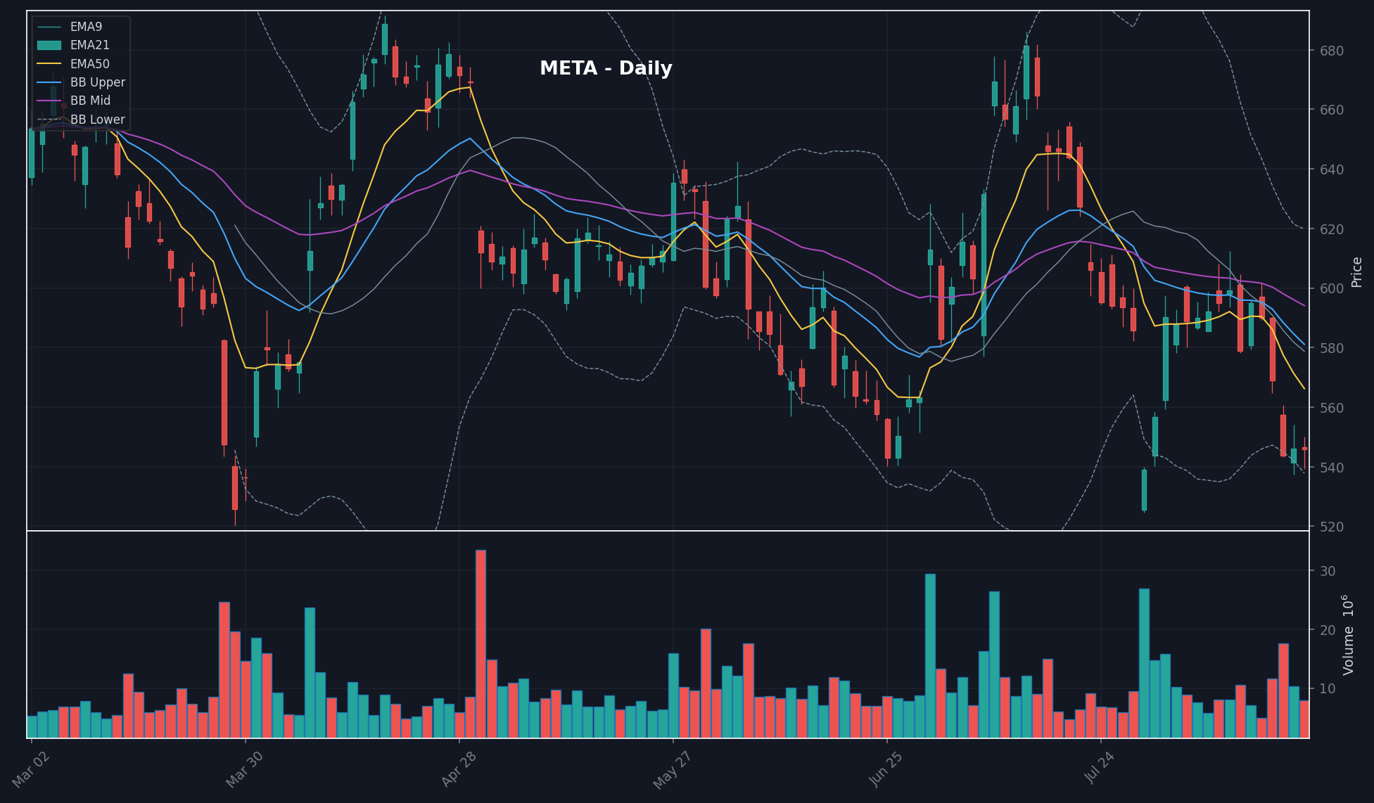Select the BB Lower legend label
The width and height of the screenshot is (1374, 803).
click(x=97, y=120)
